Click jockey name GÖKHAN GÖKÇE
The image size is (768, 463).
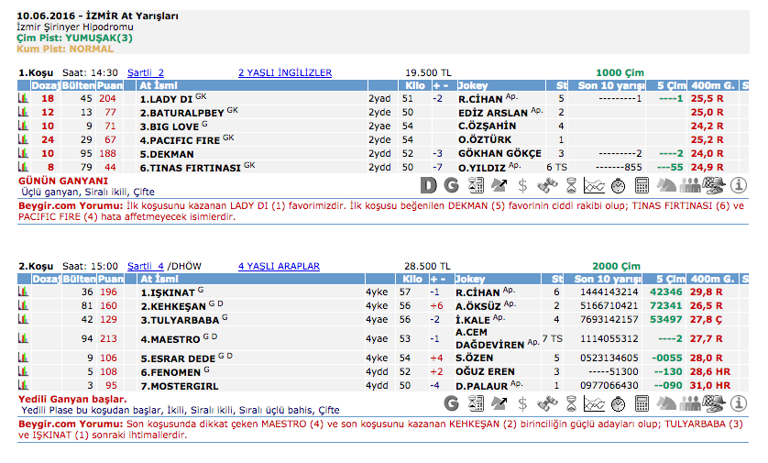(x=499, y=154)
